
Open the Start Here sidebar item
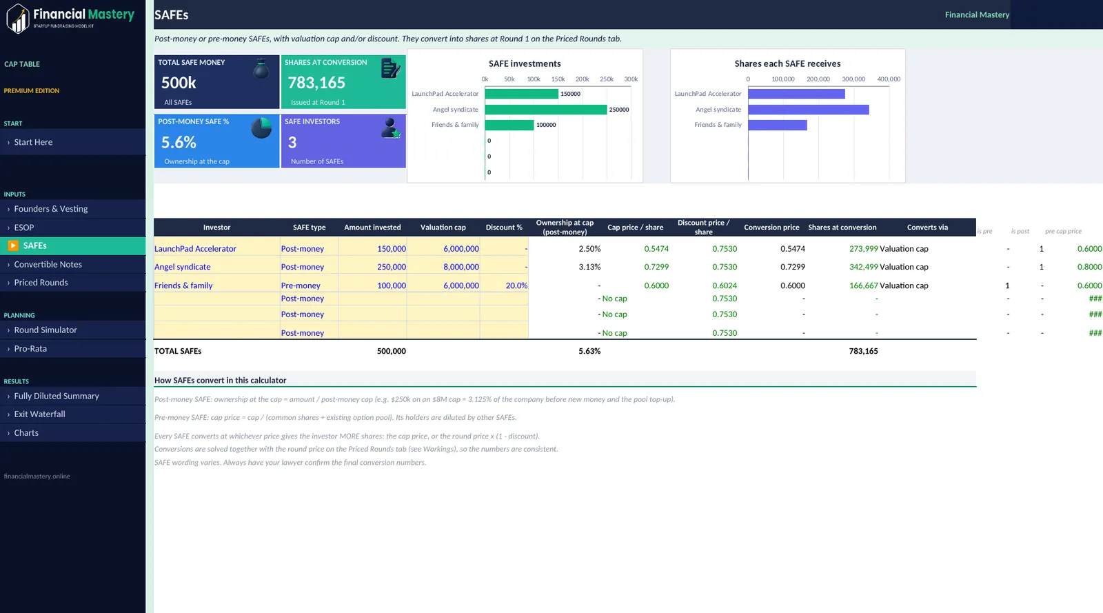click(x=73, y=142)
